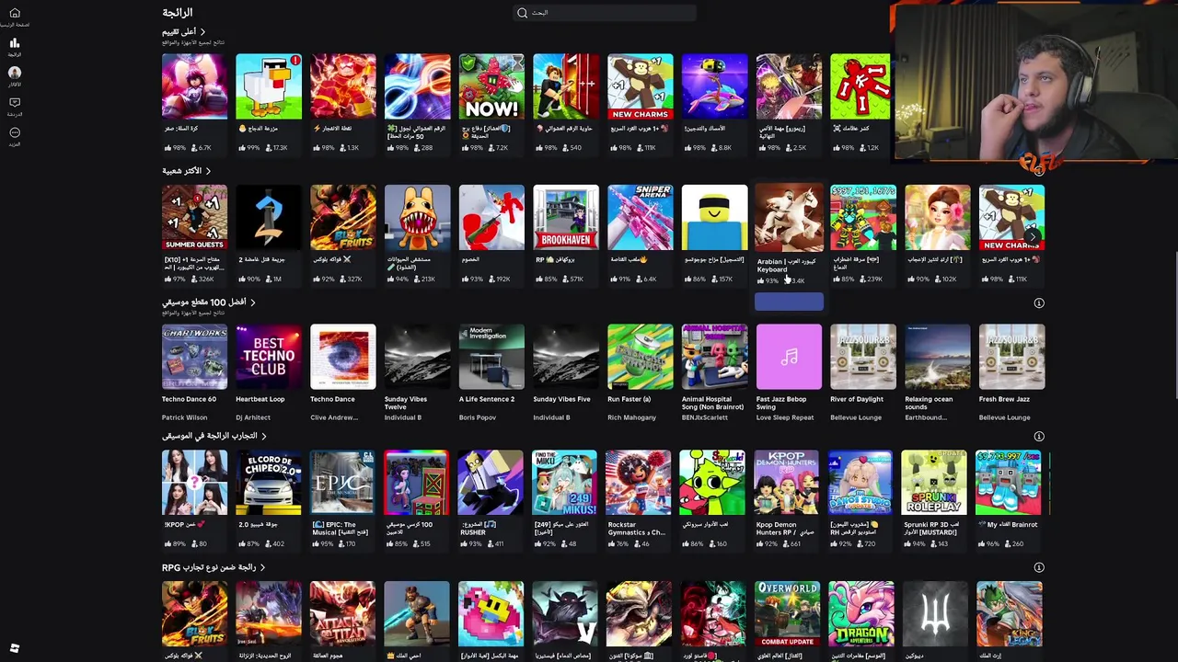Click the 'Sunday Vibes Twelve' track title
The image size is (1178, 662).
pos(406,403)
